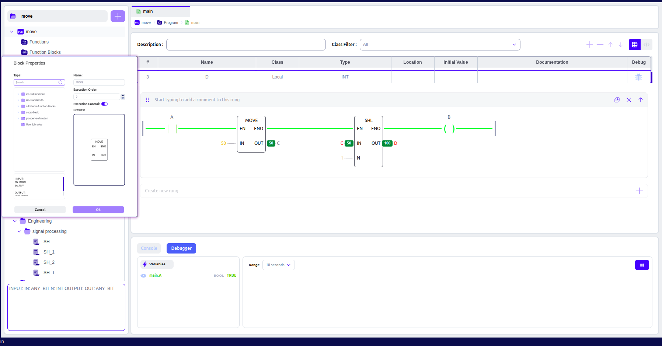Toggle visibility eye for main.A

143,276
